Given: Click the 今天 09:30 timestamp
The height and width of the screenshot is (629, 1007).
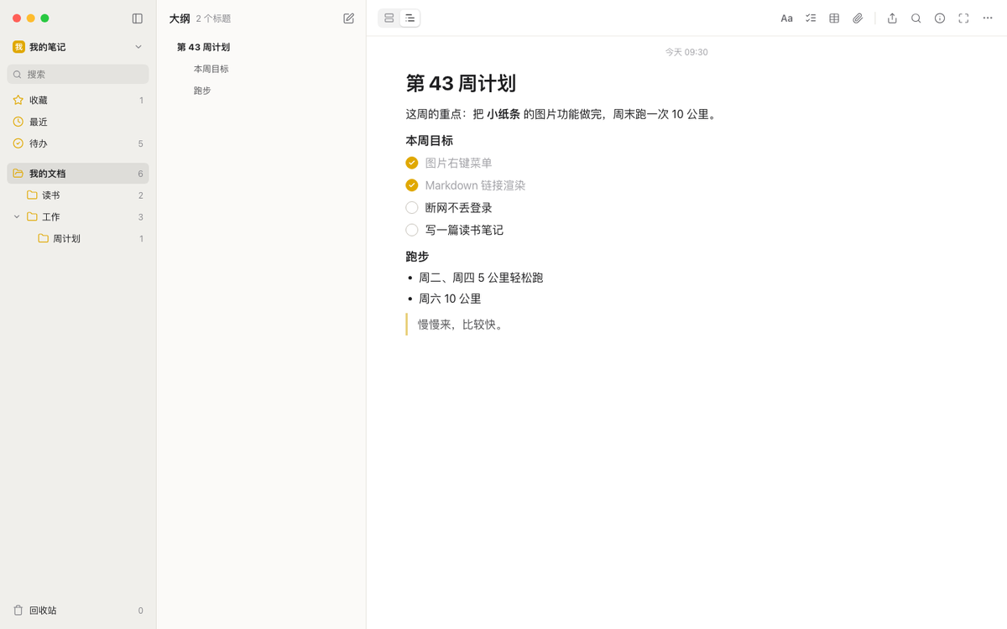Looking at the screenshot, I should point(686,52).
